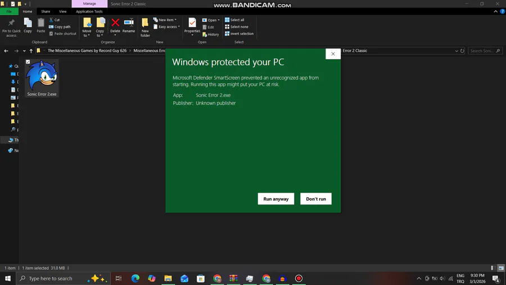Viewport: 506px width, 285px height.
Task: Collapse the ribbon with the chevron
Action: click(495, 11)
